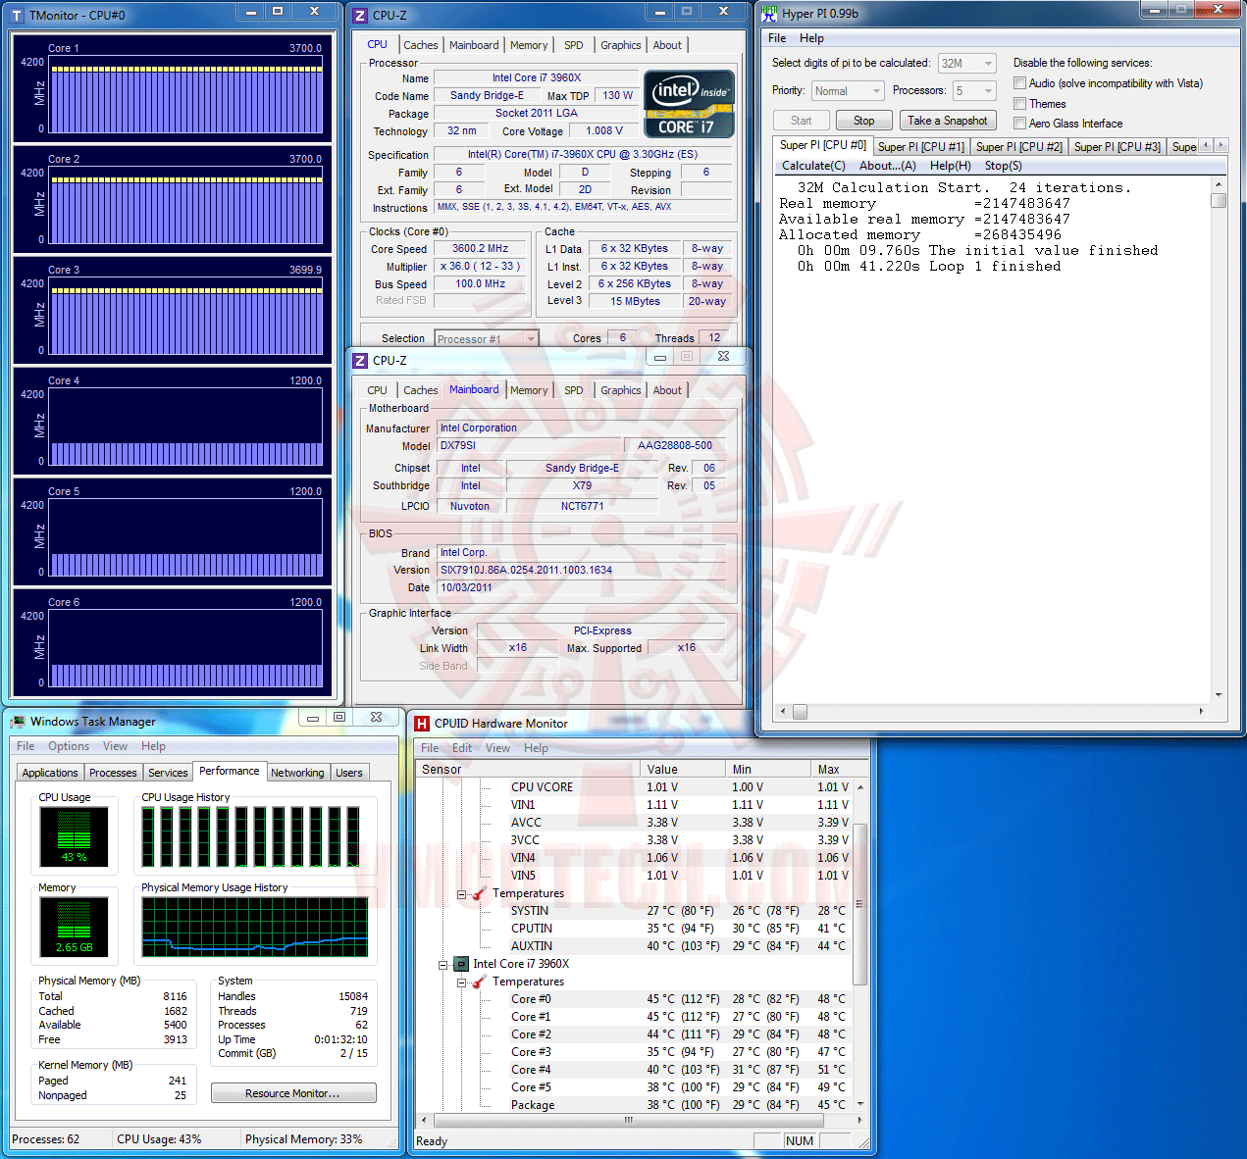
Task: Open the SPD tab in lower CPU-Z
Action: point(574,390)
